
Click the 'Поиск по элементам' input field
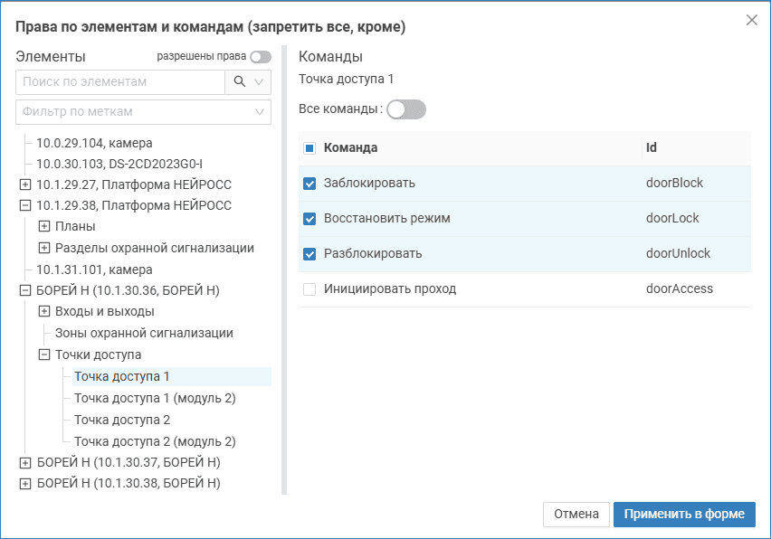[119, 81]
